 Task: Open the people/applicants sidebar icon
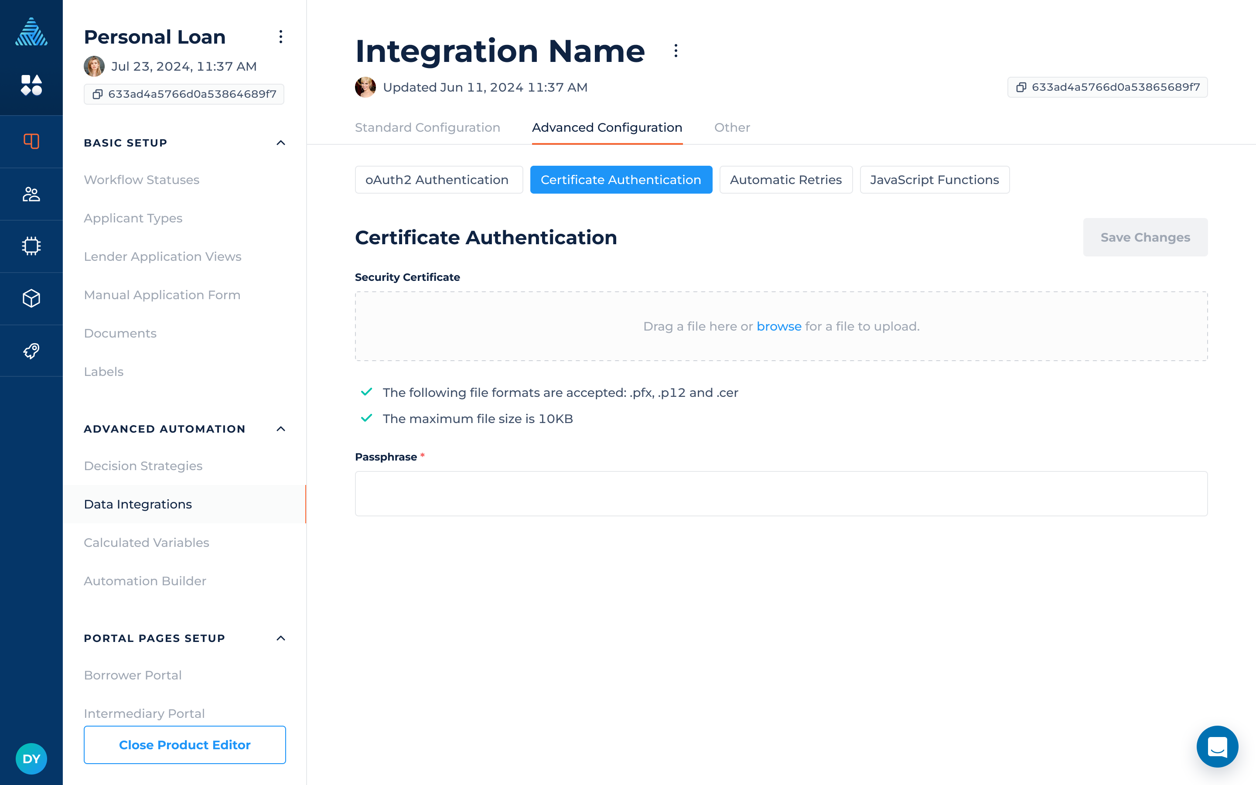(x=31, y=194)
